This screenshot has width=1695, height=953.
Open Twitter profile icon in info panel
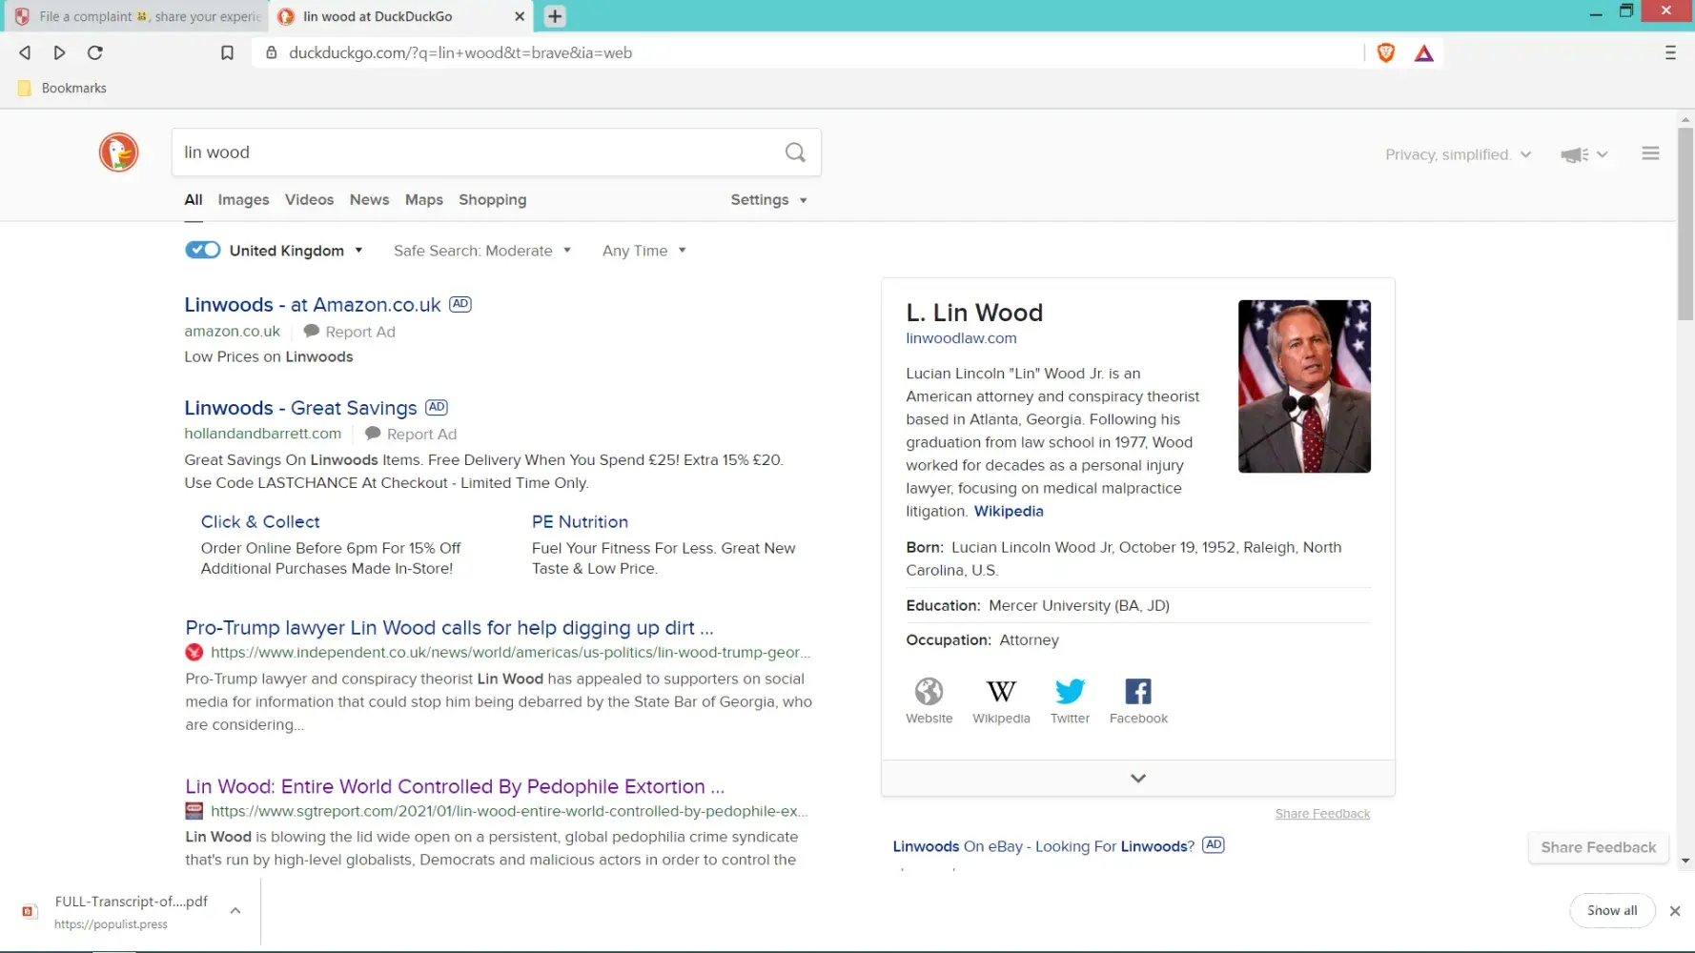point(1070,692)
